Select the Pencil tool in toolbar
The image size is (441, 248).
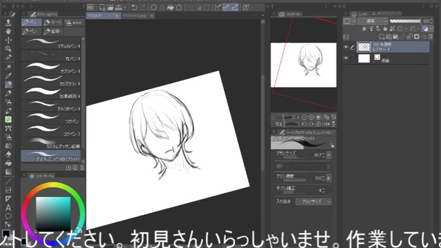click(x=8, y=93)
